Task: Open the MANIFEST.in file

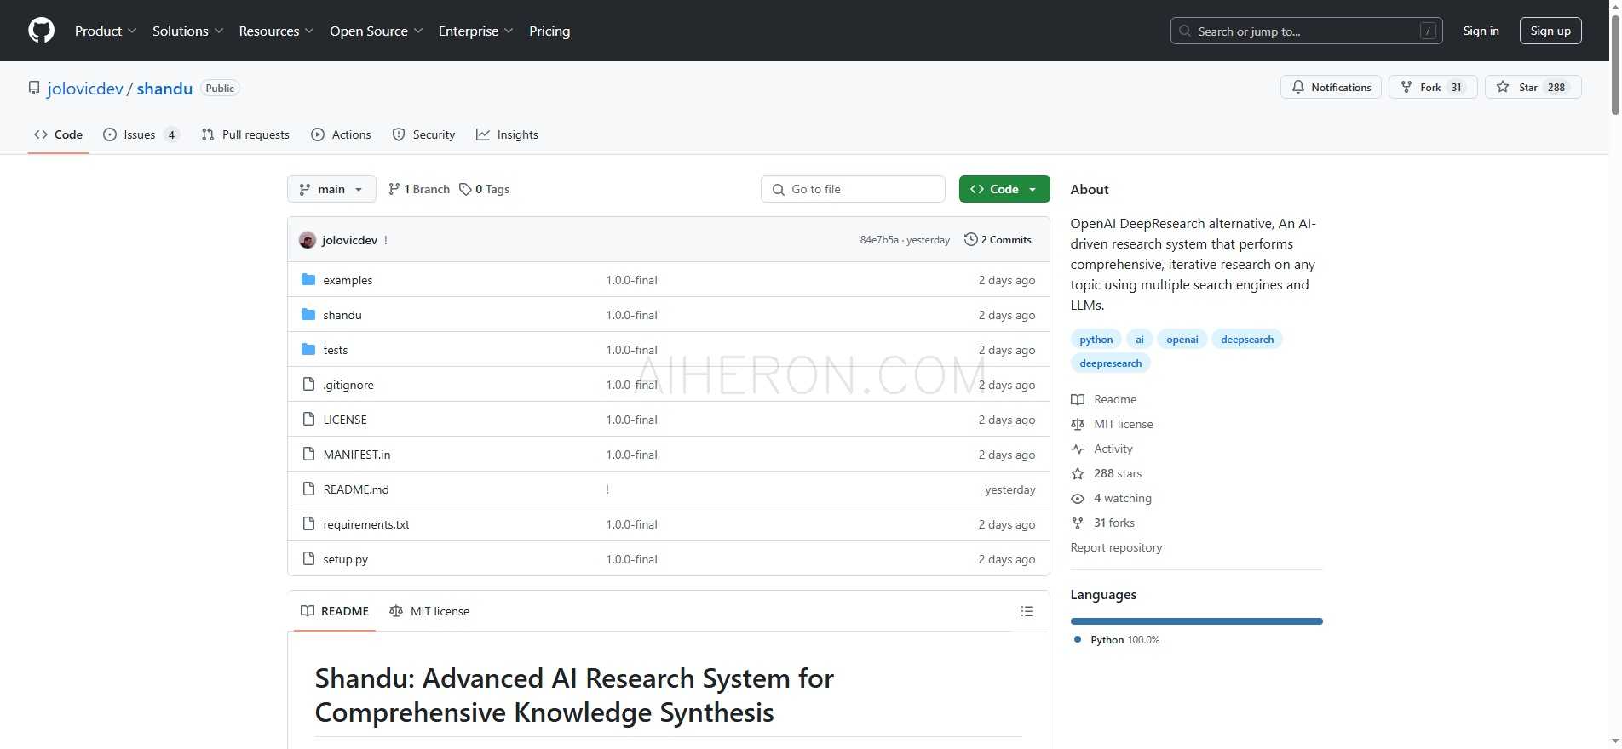Action: pyautogui.click(x=357, y=455)
